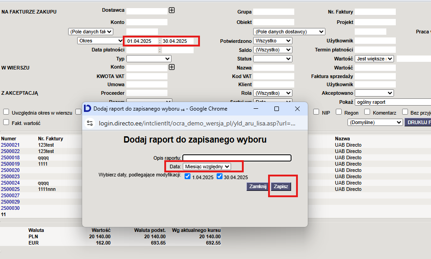Click the Directo logo in popup title bar
Image resolution: width=431 pixels, height=259 pixels.
click(88, 108)
